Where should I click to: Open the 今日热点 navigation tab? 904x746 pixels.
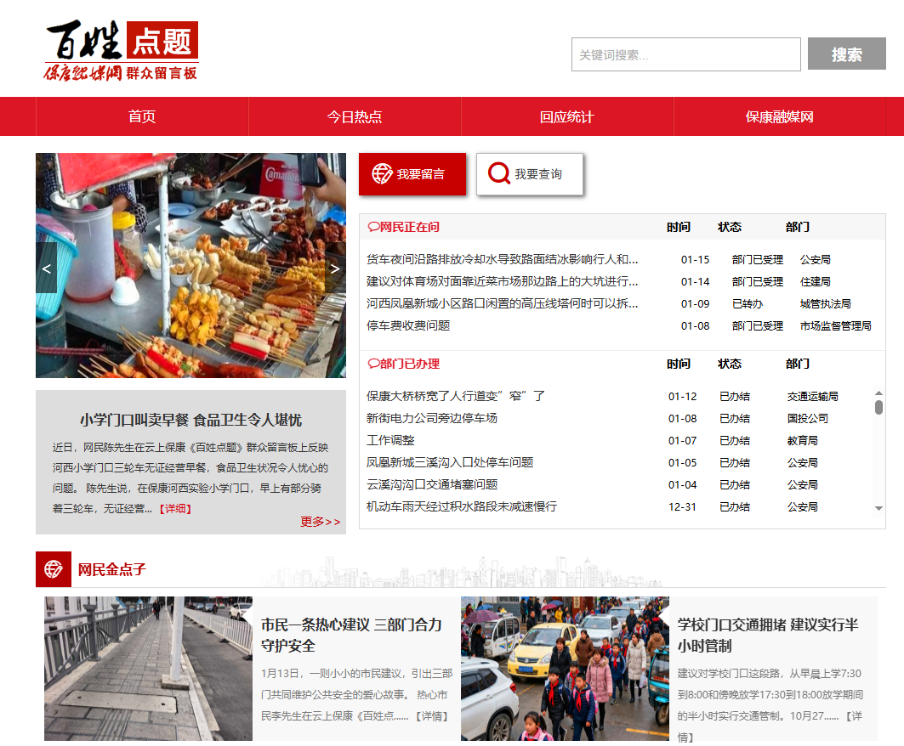pyautogui.click(x=355, y=117)
